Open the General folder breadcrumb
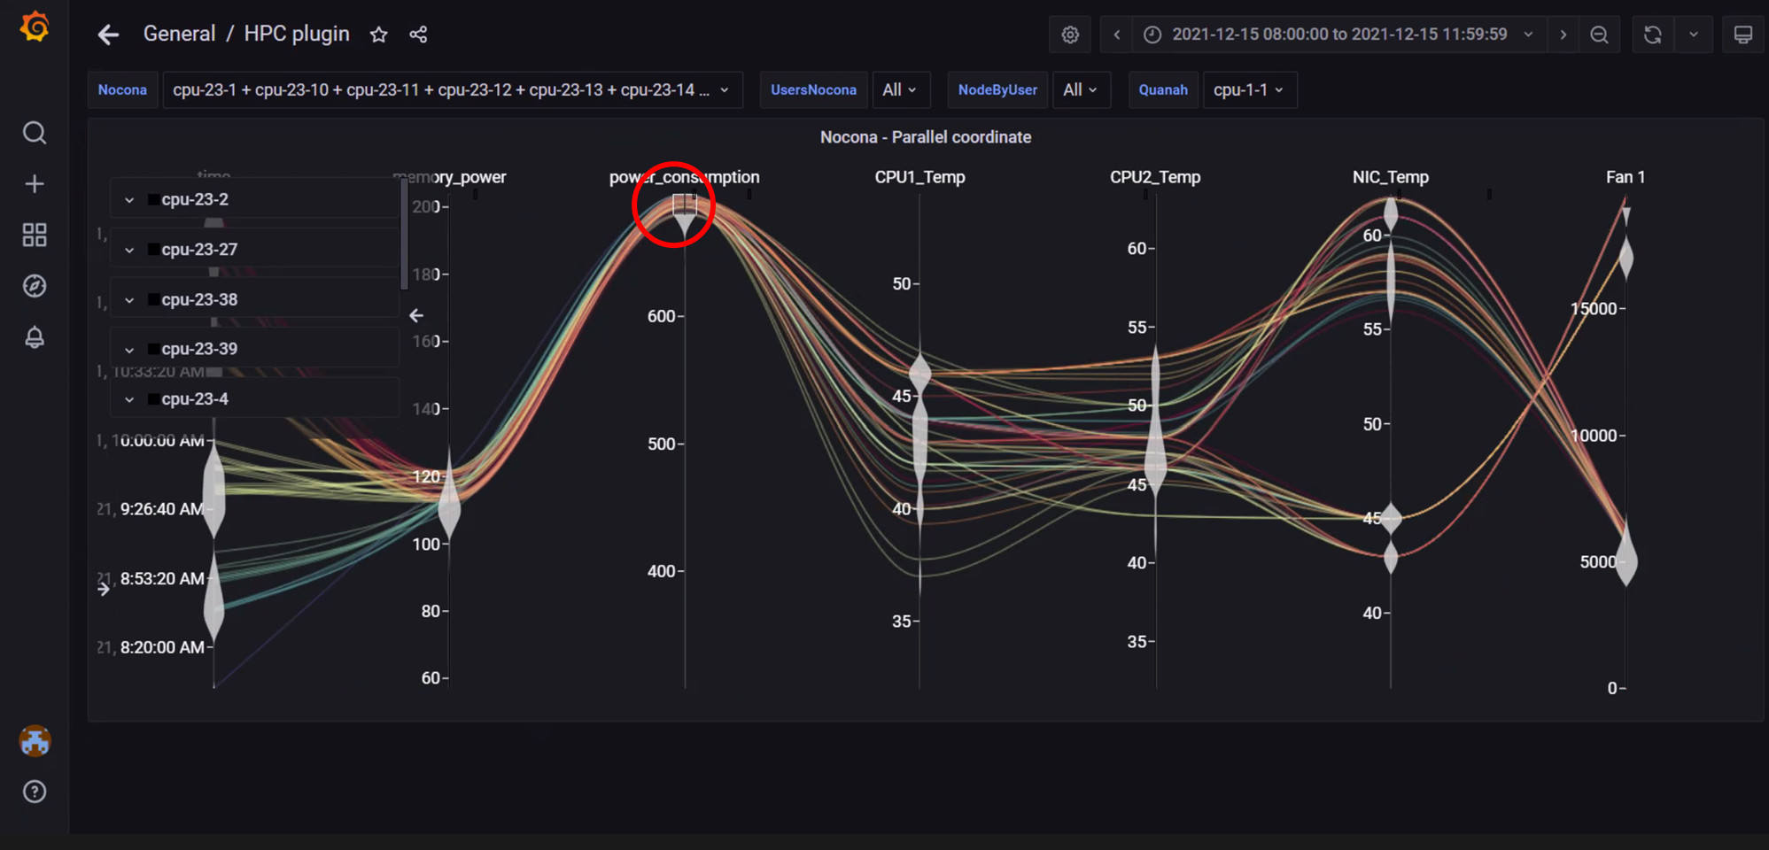Image resolution: width=1769 pixels, height=850 pixels. [179, 34]
